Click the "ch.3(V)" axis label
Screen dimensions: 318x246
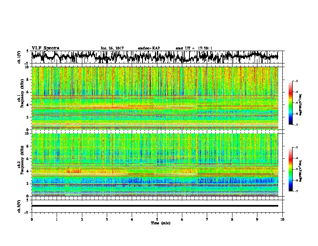tap(19, 207)
